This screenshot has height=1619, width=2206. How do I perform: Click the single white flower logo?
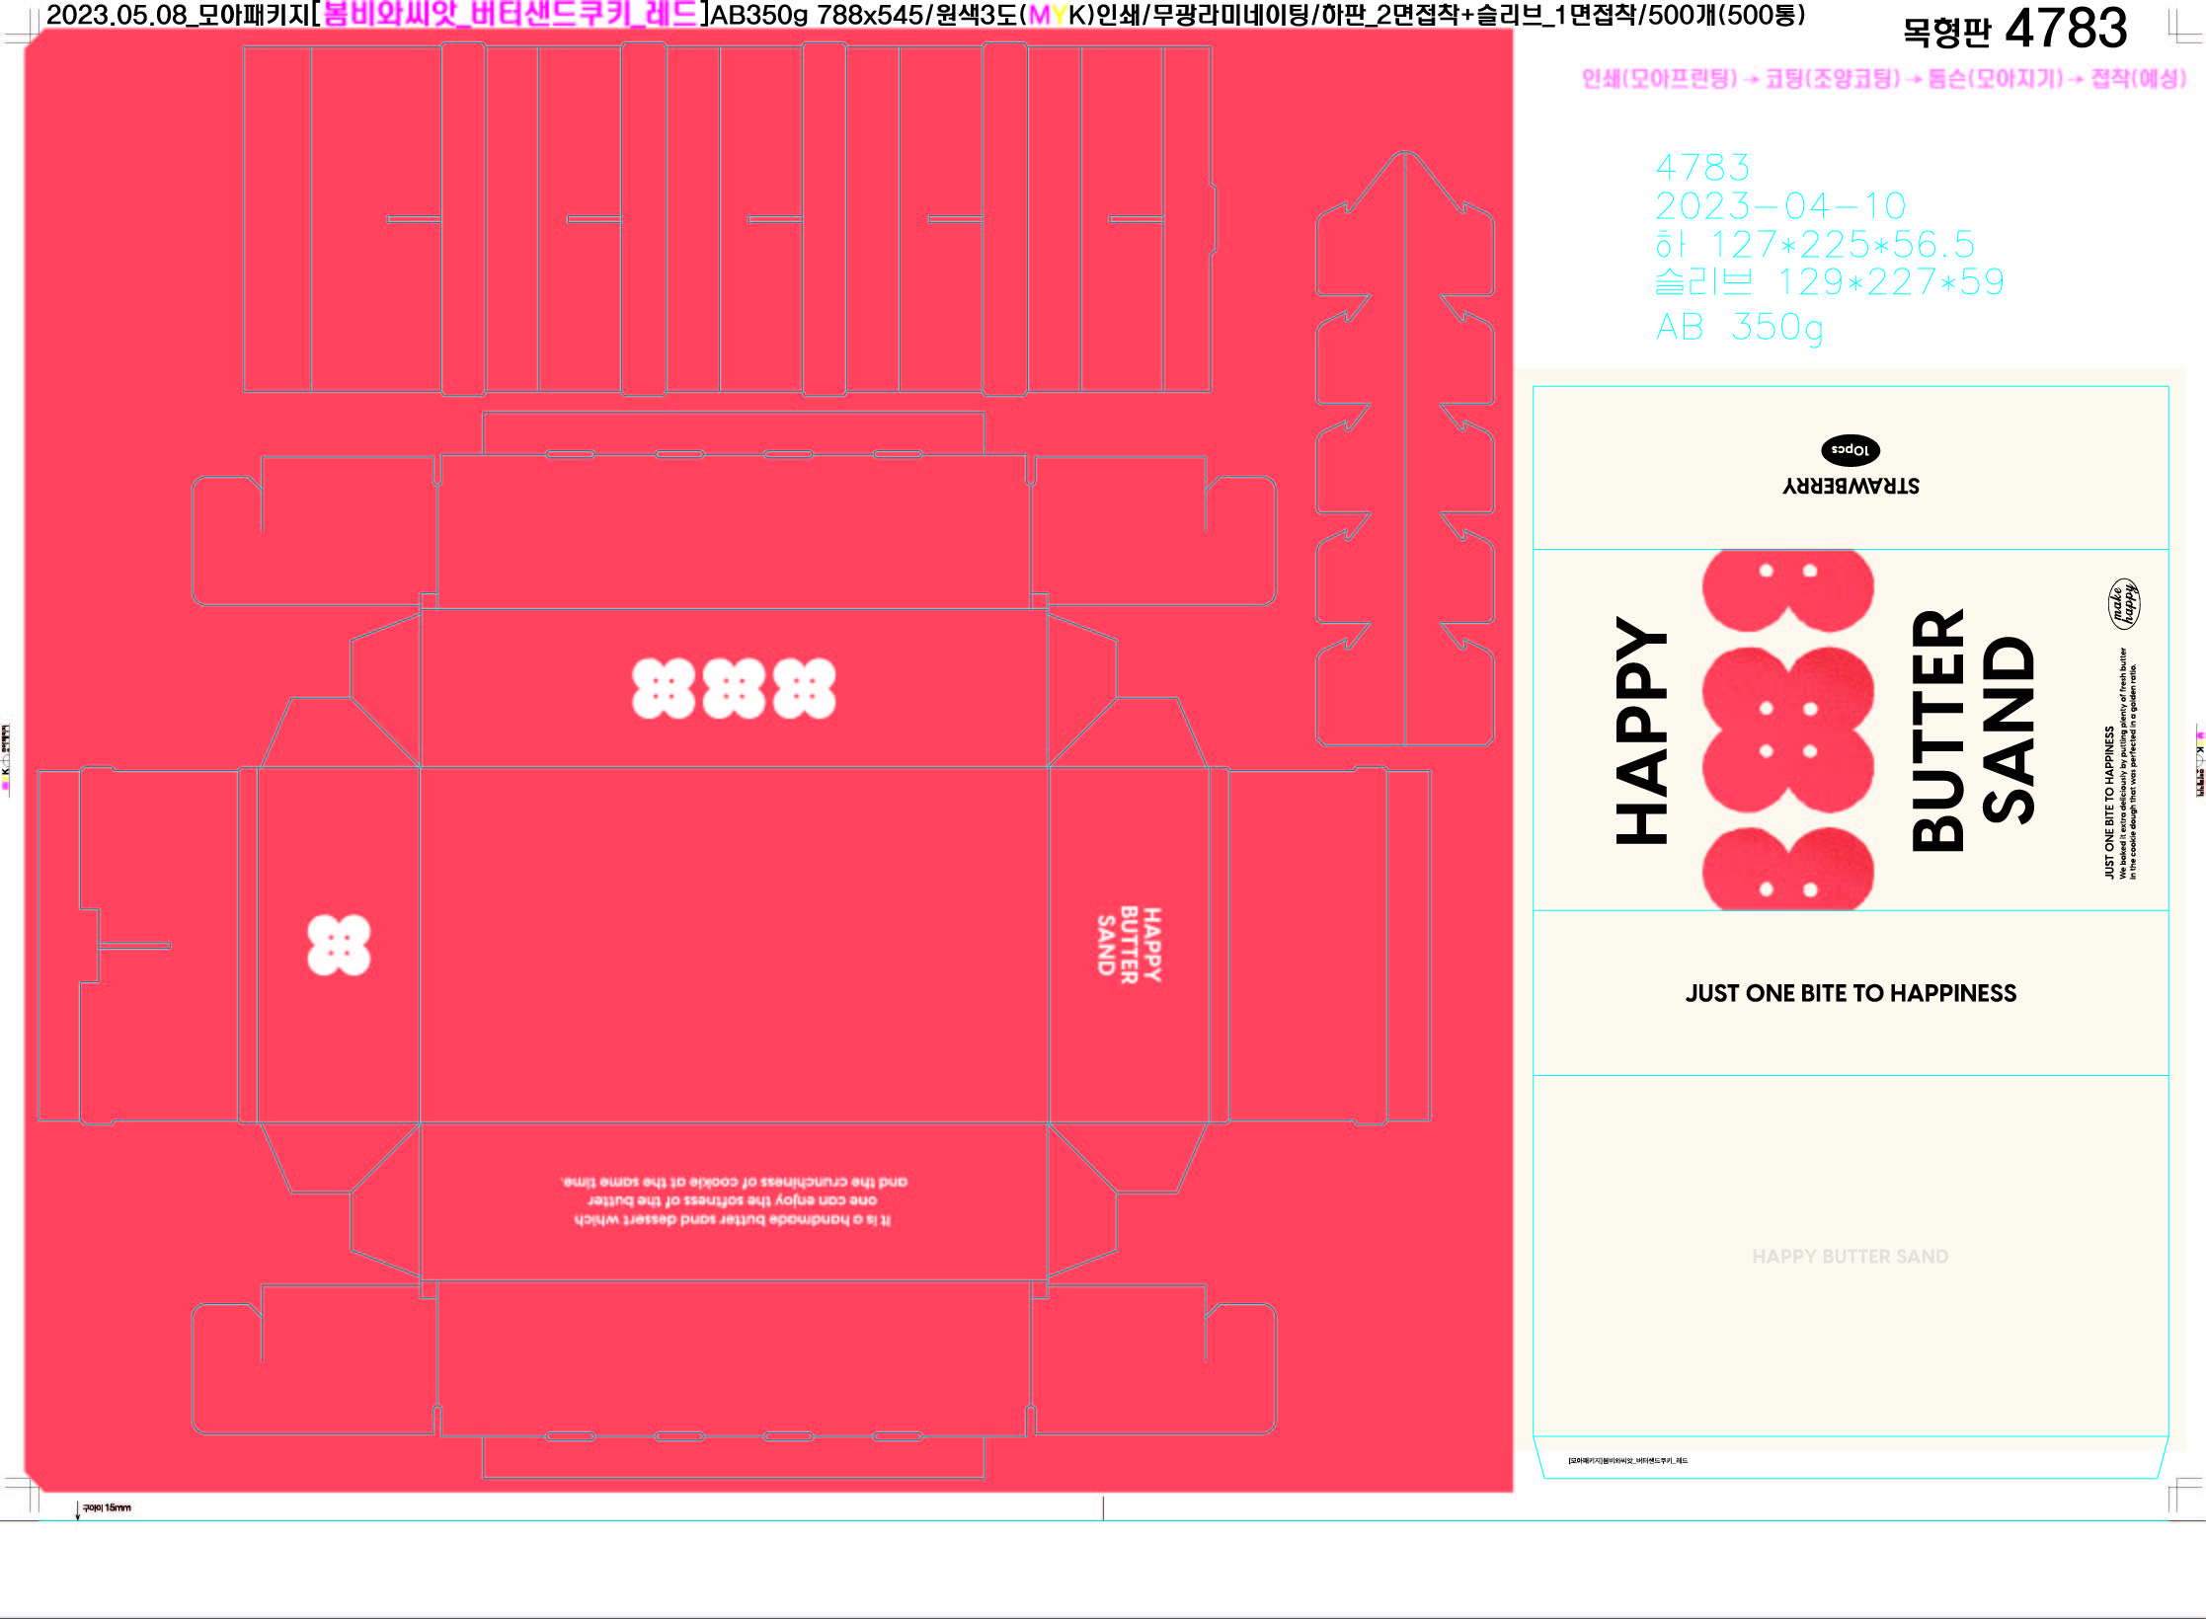point(339,945)
